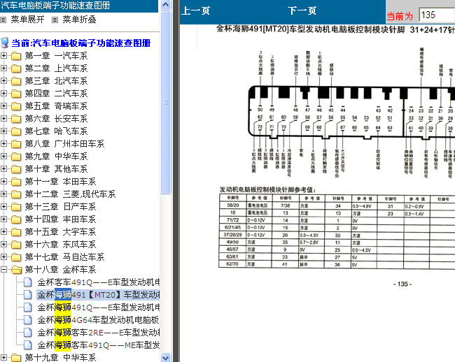455x362 pixels.
Task: Expand the 第八章 广州本田车系 node
Action: (3, 144)
